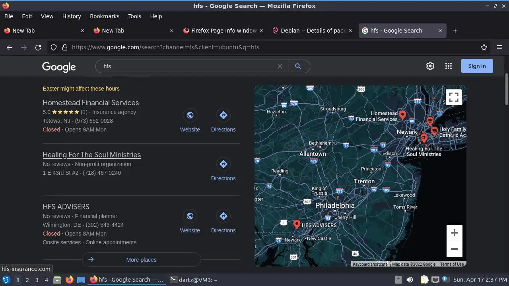Open the Google apps grid
The height and width of the screenshot is (286, 509).
click(x=449, y=66)
